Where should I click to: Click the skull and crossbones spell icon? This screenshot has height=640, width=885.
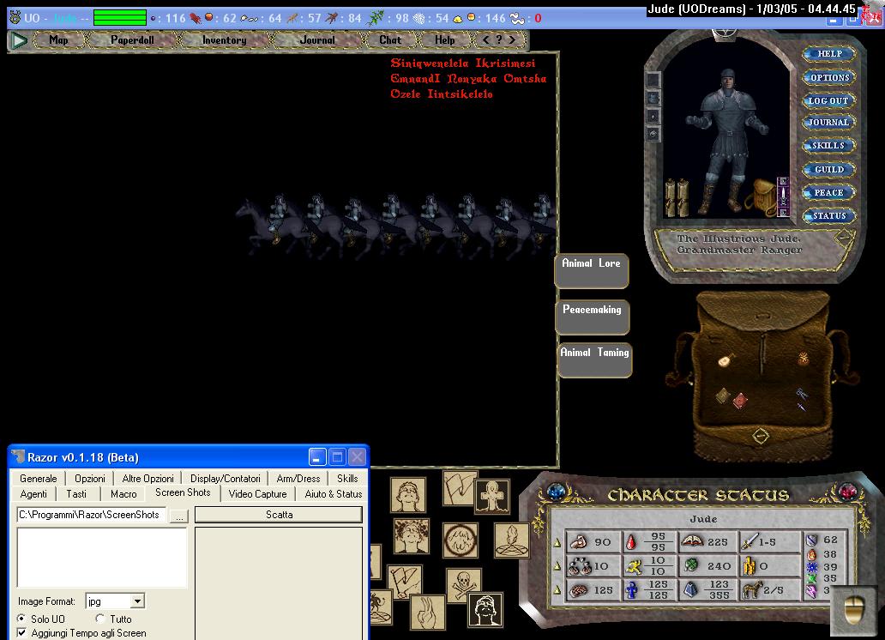coord(463,584)
